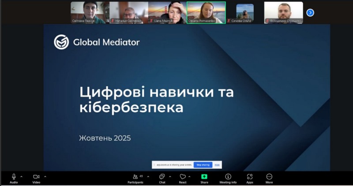Click the 'Жовтень 2025' date text
The image size is (353, 186).
point(105,138)
